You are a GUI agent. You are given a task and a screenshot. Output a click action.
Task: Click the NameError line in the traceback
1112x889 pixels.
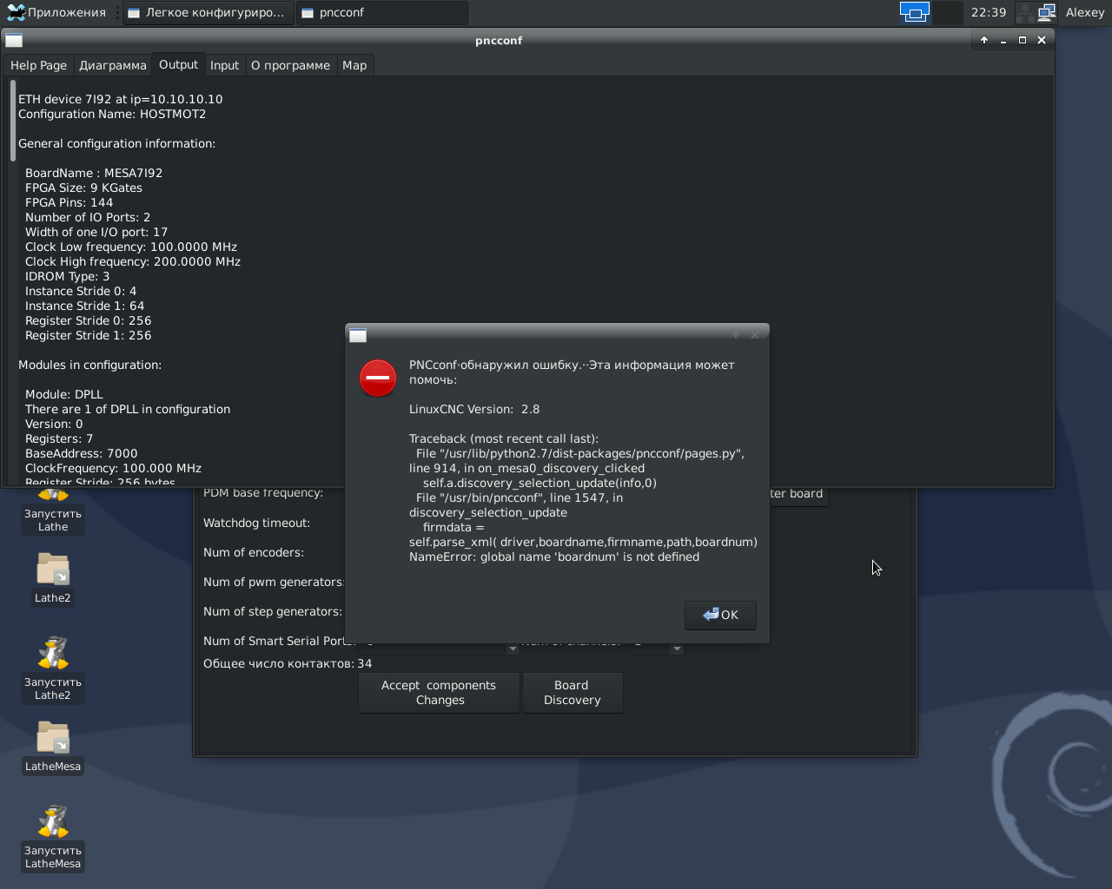click(554, 556)
